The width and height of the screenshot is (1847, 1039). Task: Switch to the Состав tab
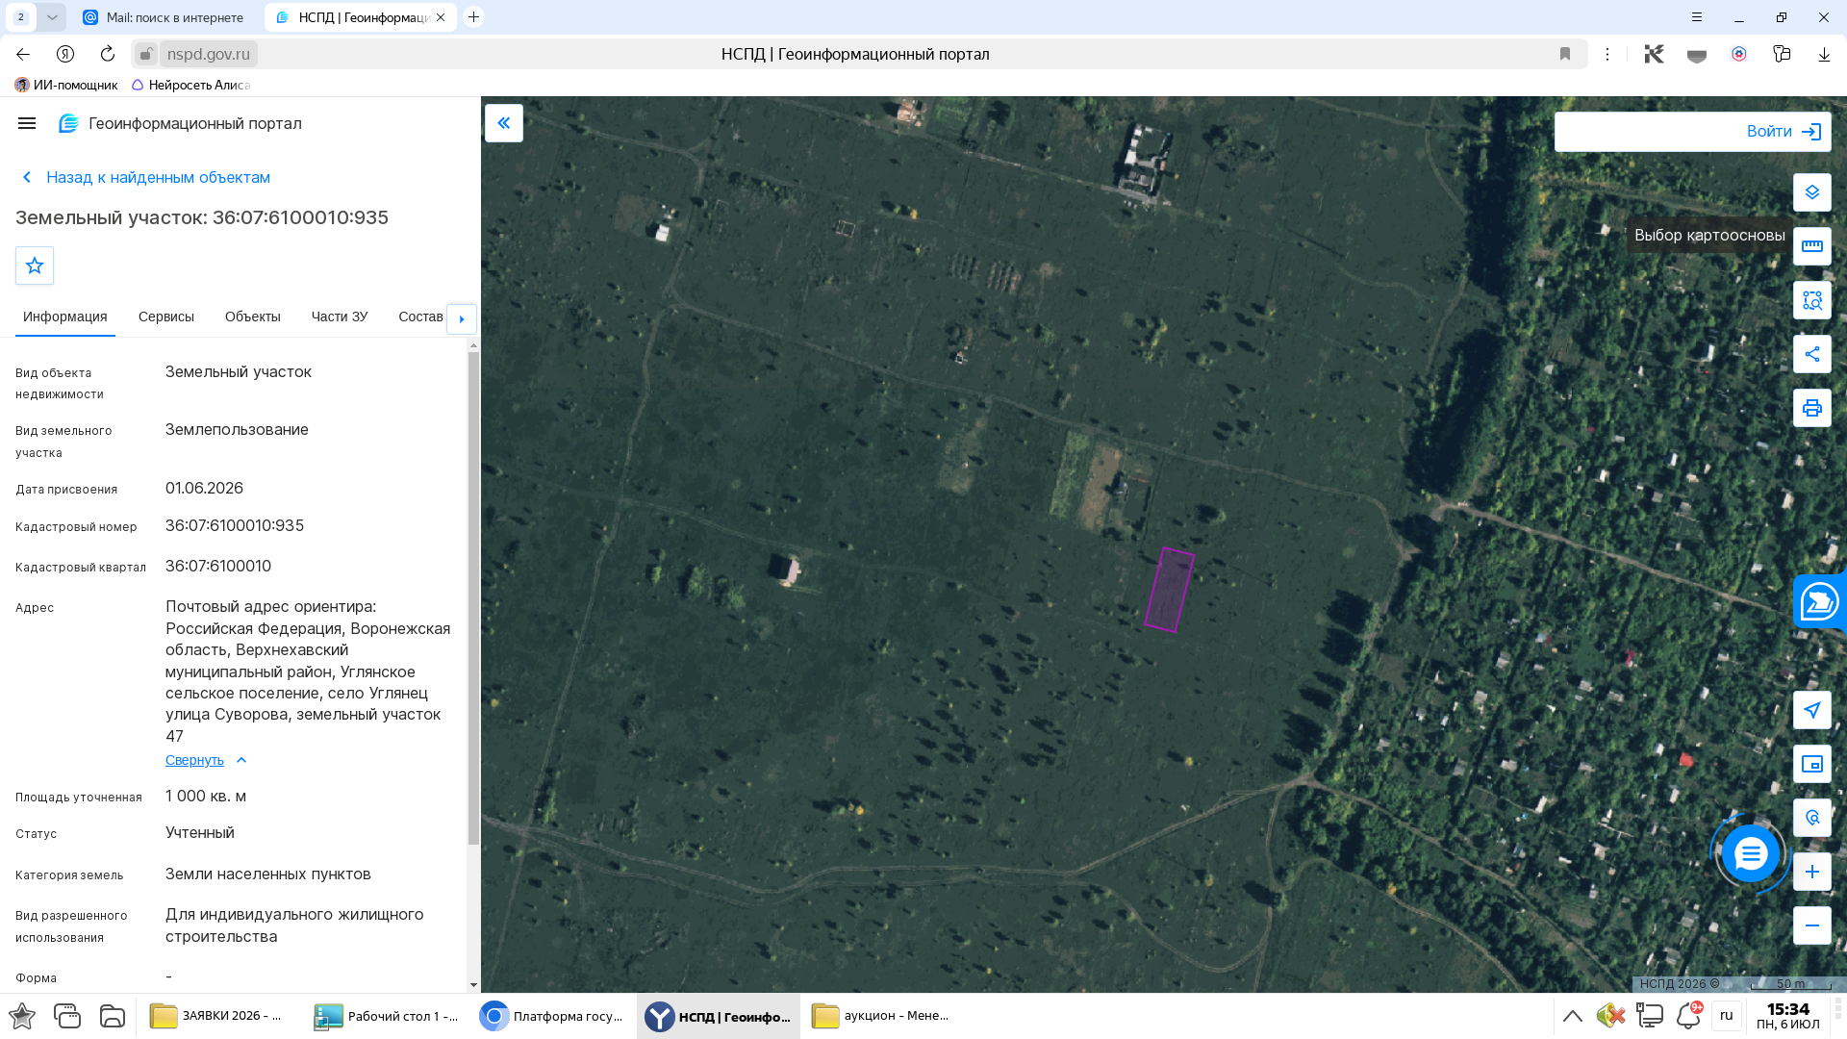click(420, 317)
